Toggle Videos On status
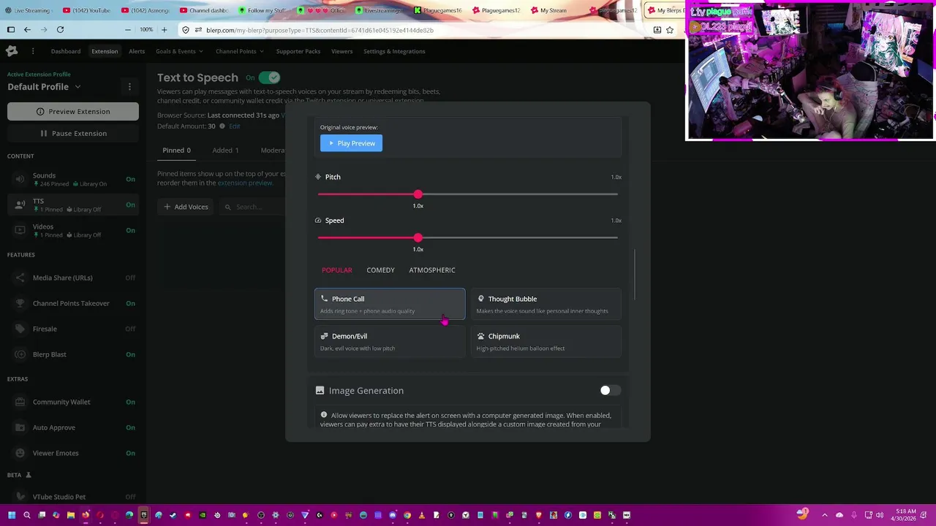The height and width of the screenshot is (526, 936). pyautogui.click(x=130, y=230)
